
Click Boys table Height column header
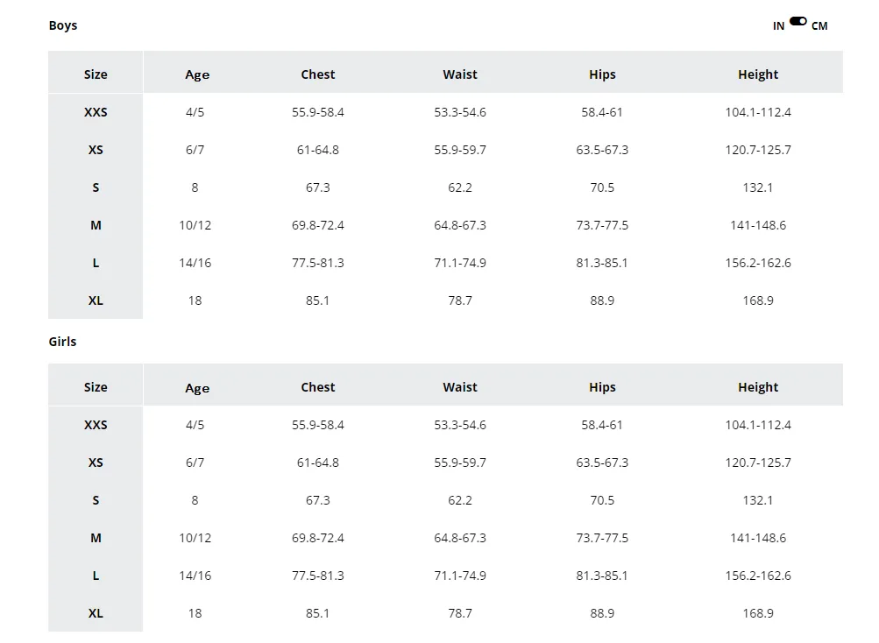click(x=758, y=74)
